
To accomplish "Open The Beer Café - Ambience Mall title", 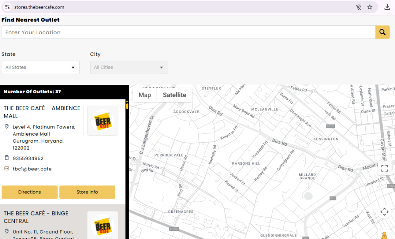I will point(42,112).
